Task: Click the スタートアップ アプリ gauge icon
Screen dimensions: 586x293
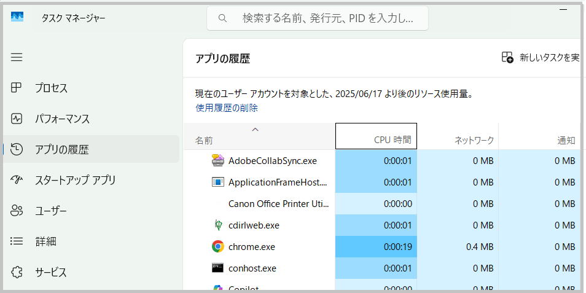Action: click(x=17, y=180)
